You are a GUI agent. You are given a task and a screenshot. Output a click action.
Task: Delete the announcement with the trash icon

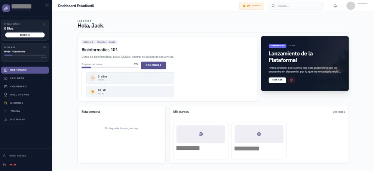click(291, 80)
